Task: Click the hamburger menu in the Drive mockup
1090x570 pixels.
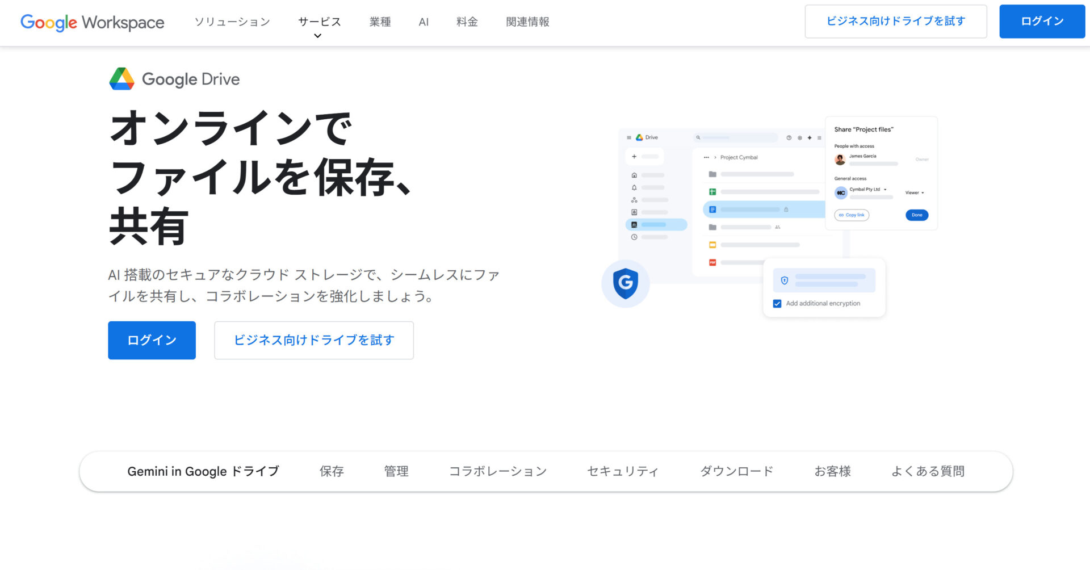Action: (x=629, y=137)
